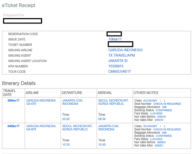Click the issue date 10Mar17
The height and width of the screenshot is (154, 193).
[x=115, y=39]
